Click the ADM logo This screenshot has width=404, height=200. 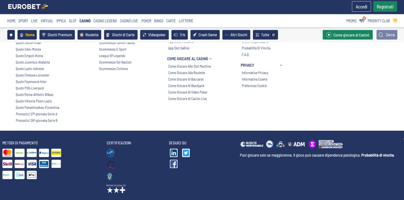click(x=296, y=144)
